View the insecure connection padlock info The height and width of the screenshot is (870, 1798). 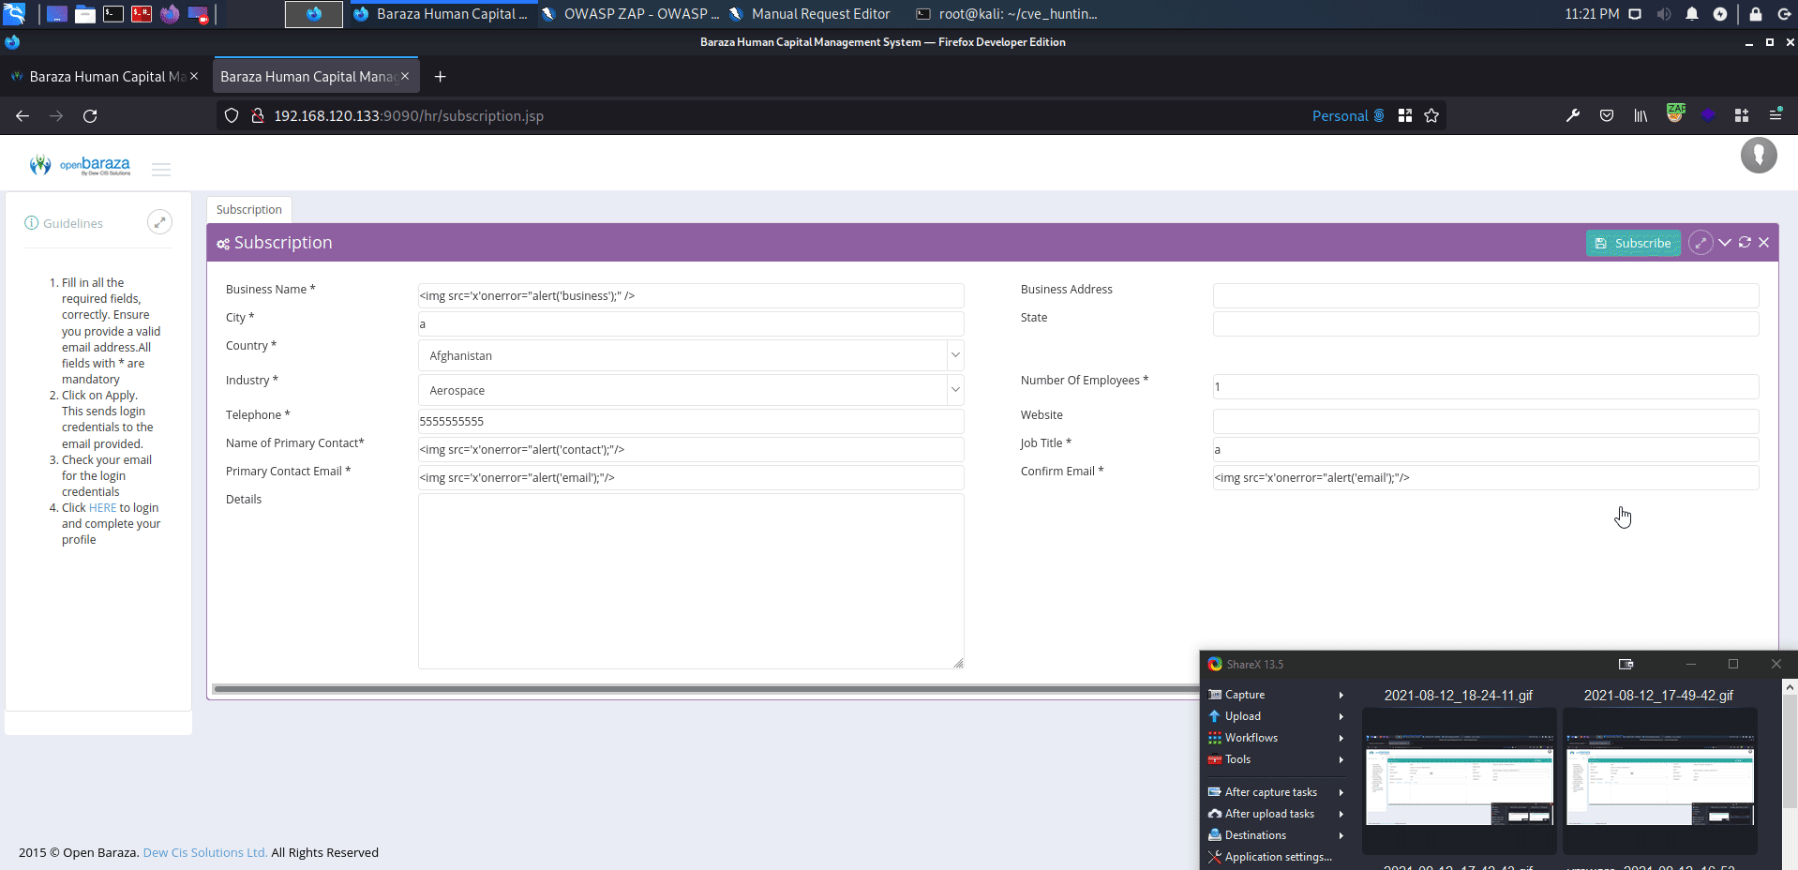pyautogui.click(x=258, y=115)
